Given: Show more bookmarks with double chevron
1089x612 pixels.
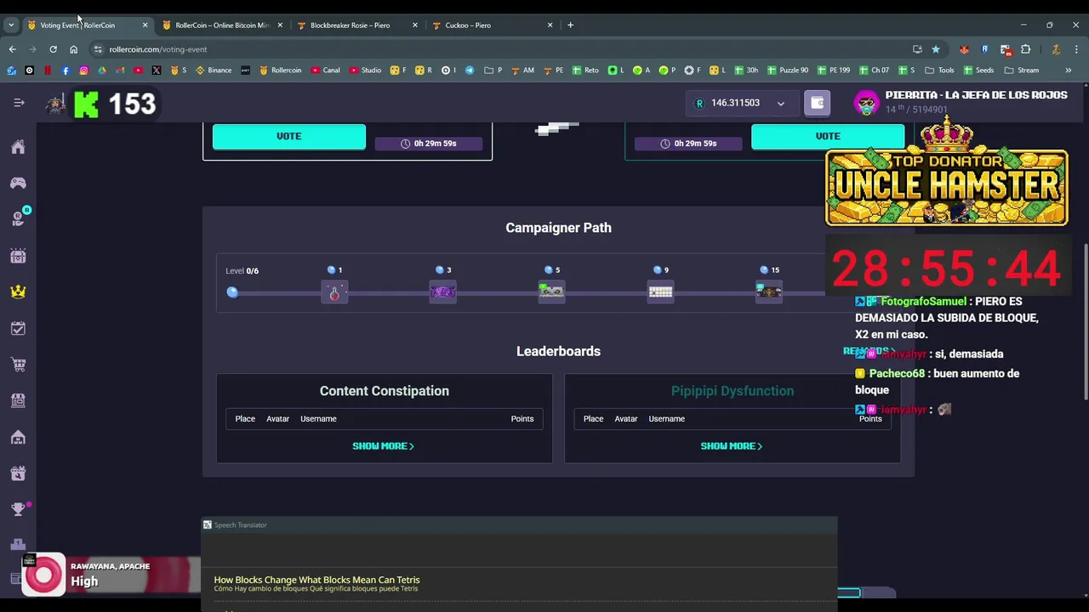Looking at the screenshot, I should coord(1068,71).
